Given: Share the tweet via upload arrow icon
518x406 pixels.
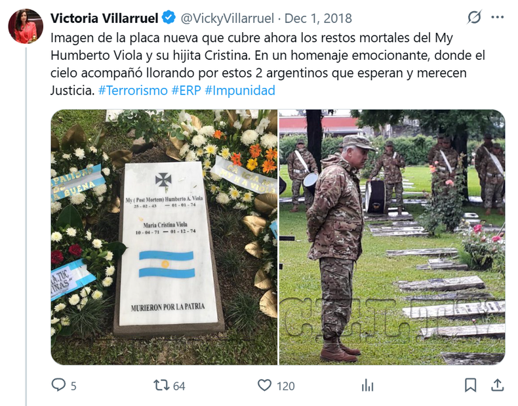Looking at the screenshot, I should (498, 385).
